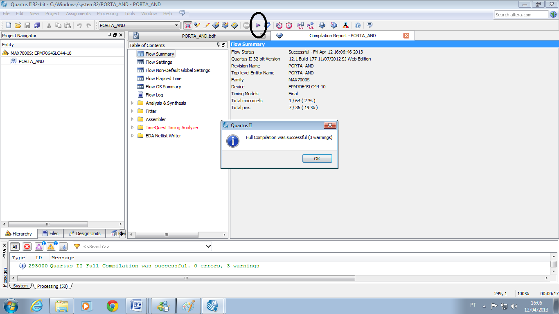Click the feedback speech bubble toolbar icon
This screenshot has width=559, height=314.
370,25
